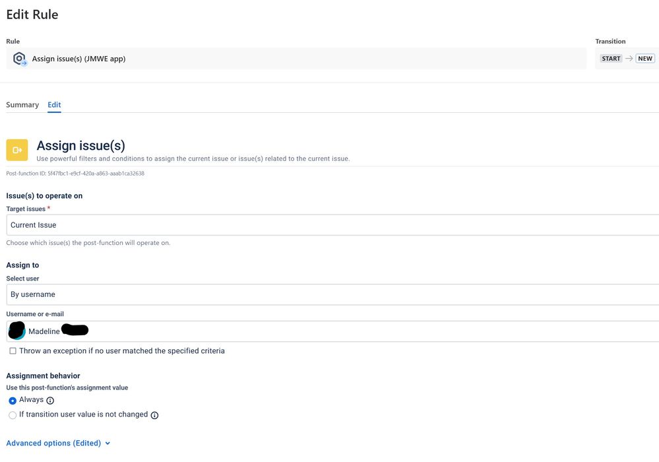Click the Assign issue(s) section heading

pos(80,146)
